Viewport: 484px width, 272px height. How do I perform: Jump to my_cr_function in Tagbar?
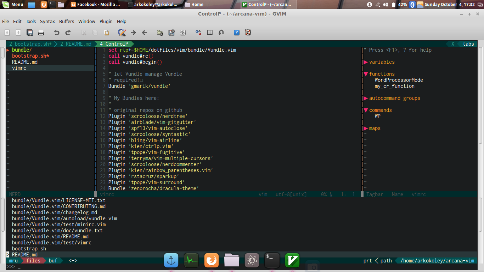(x=395, y=86)
